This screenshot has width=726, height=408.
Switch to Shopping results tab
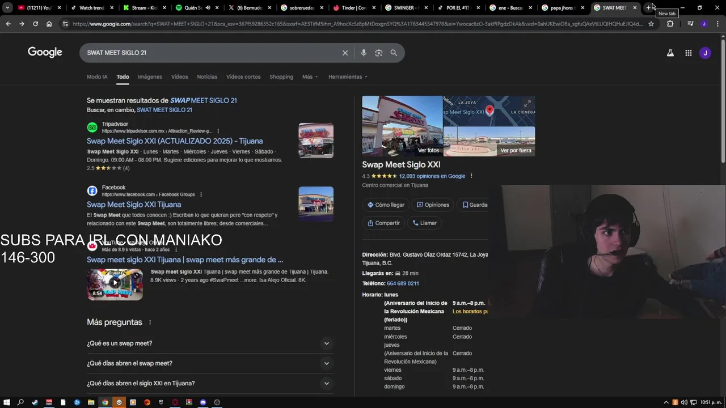tap(281, 76)
